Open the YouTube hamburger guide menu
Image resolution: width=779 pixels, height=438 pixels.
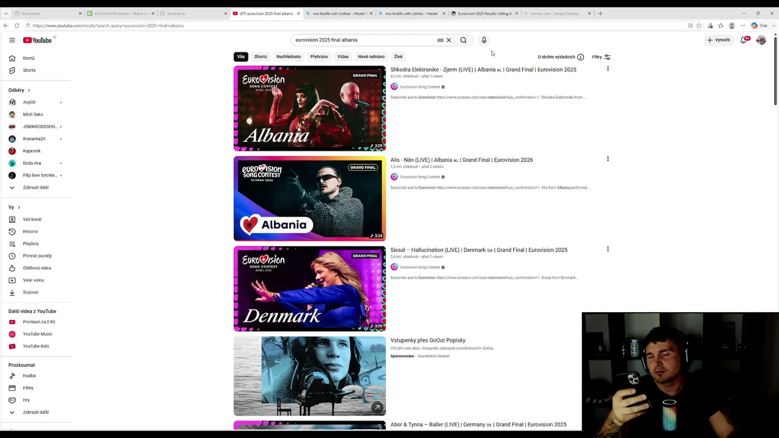point(12,40)
